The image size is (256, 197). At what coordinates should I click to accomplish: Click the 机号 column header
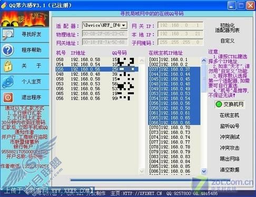[61, 53]
